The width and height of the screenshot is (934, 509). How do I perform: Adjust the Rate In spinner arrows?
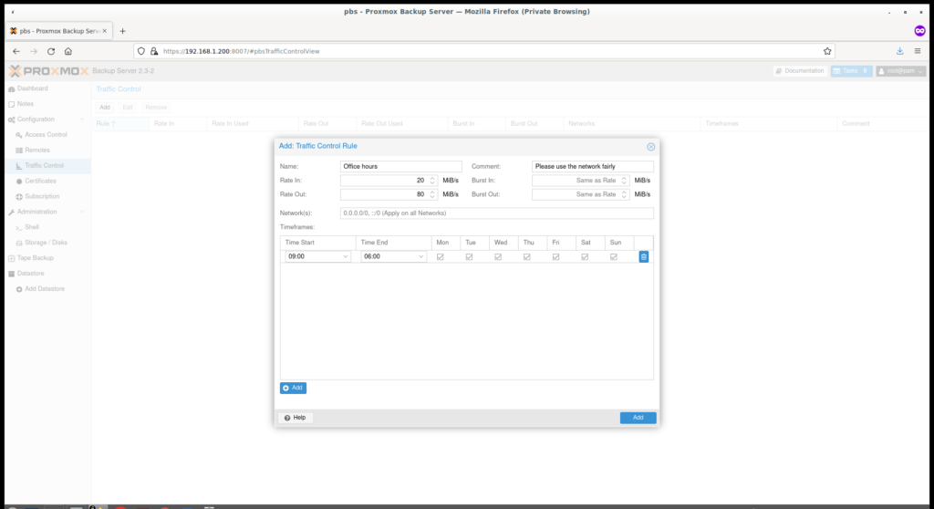tap(432, 181)
